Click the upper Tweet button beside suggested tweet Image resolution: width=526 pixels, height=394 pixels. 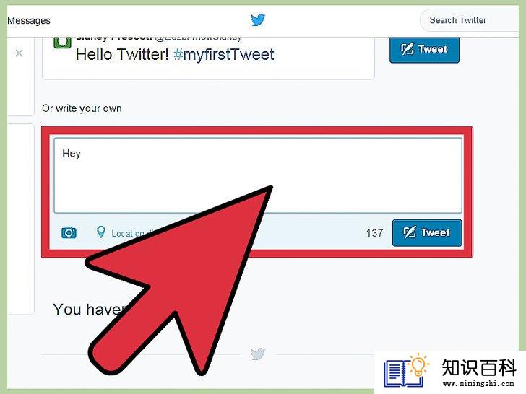coord(424,50)
